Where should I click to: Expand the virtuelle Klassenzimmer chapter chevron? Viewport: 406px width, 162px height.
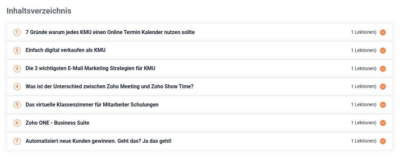(x=383, y=105)
